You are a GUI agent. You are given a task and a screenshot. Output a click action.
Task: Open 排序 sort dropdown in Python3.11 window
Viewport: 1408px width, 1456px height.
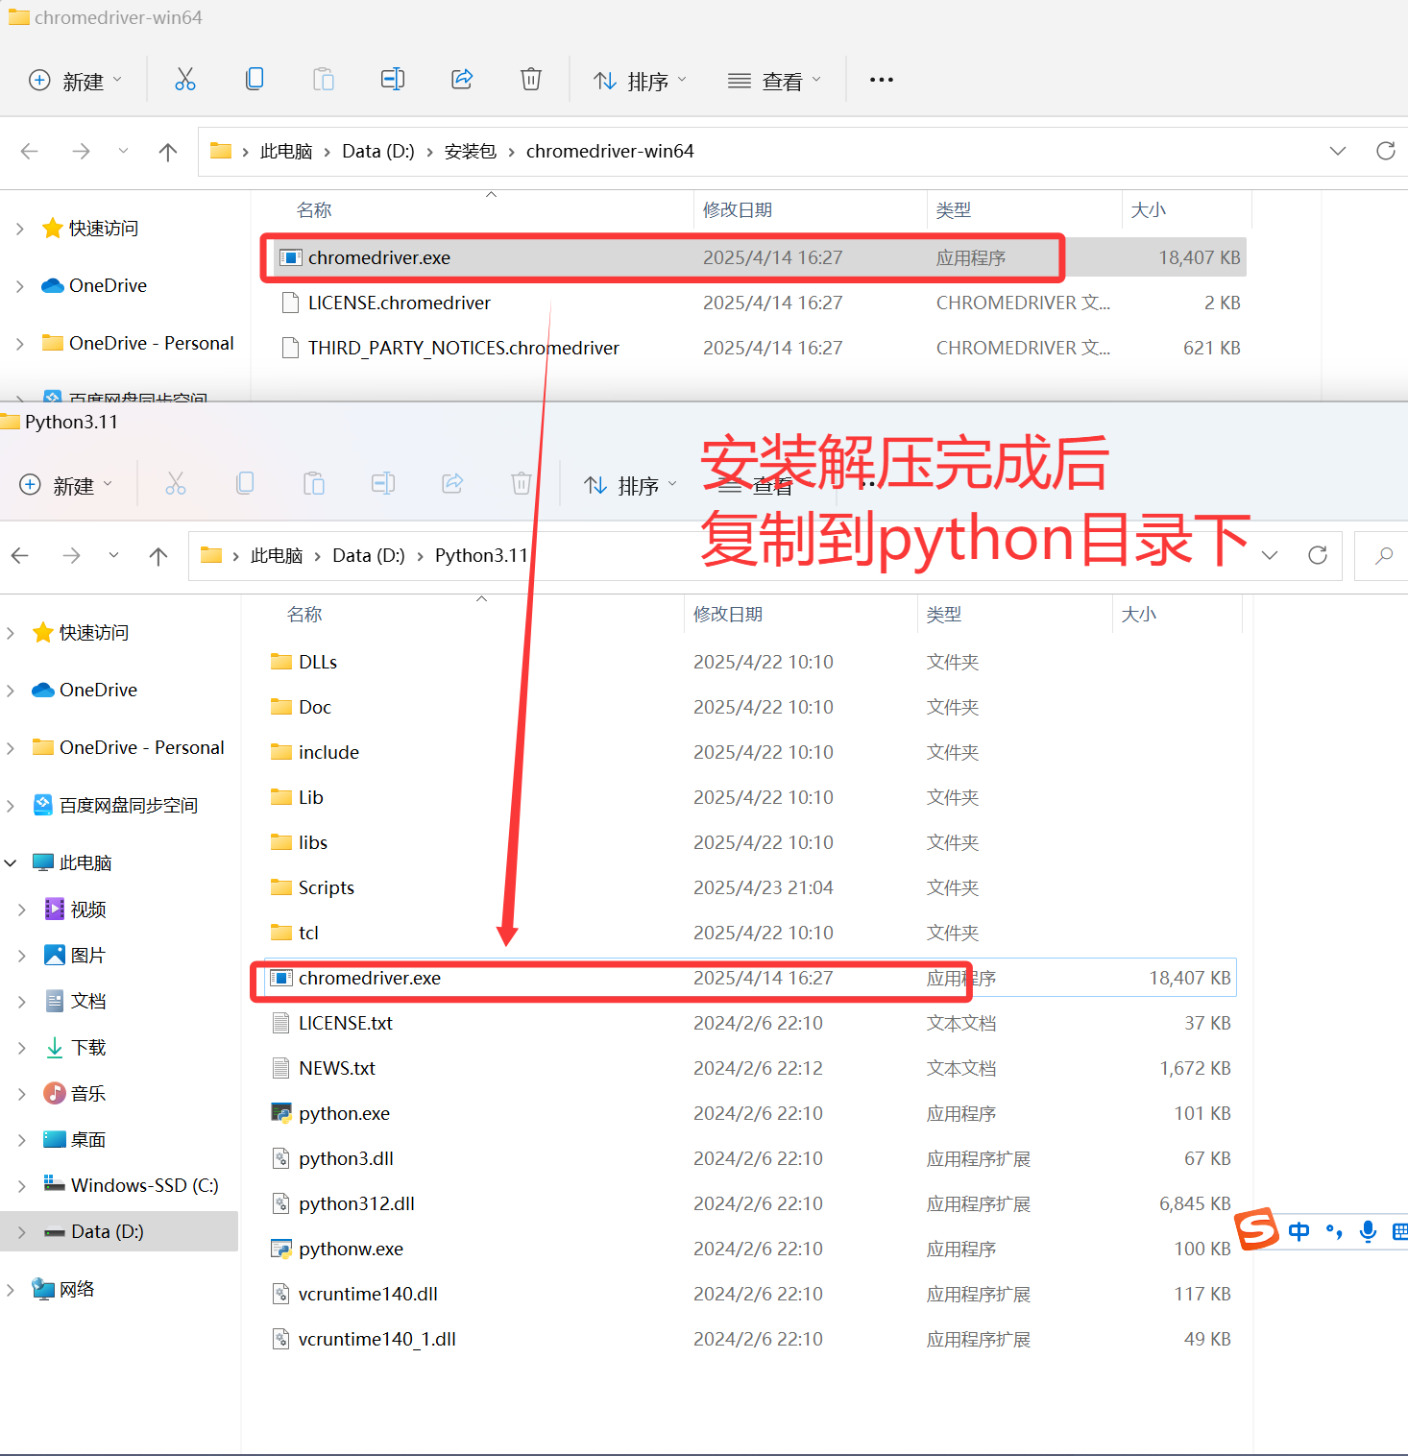click(x=630, y=485)
